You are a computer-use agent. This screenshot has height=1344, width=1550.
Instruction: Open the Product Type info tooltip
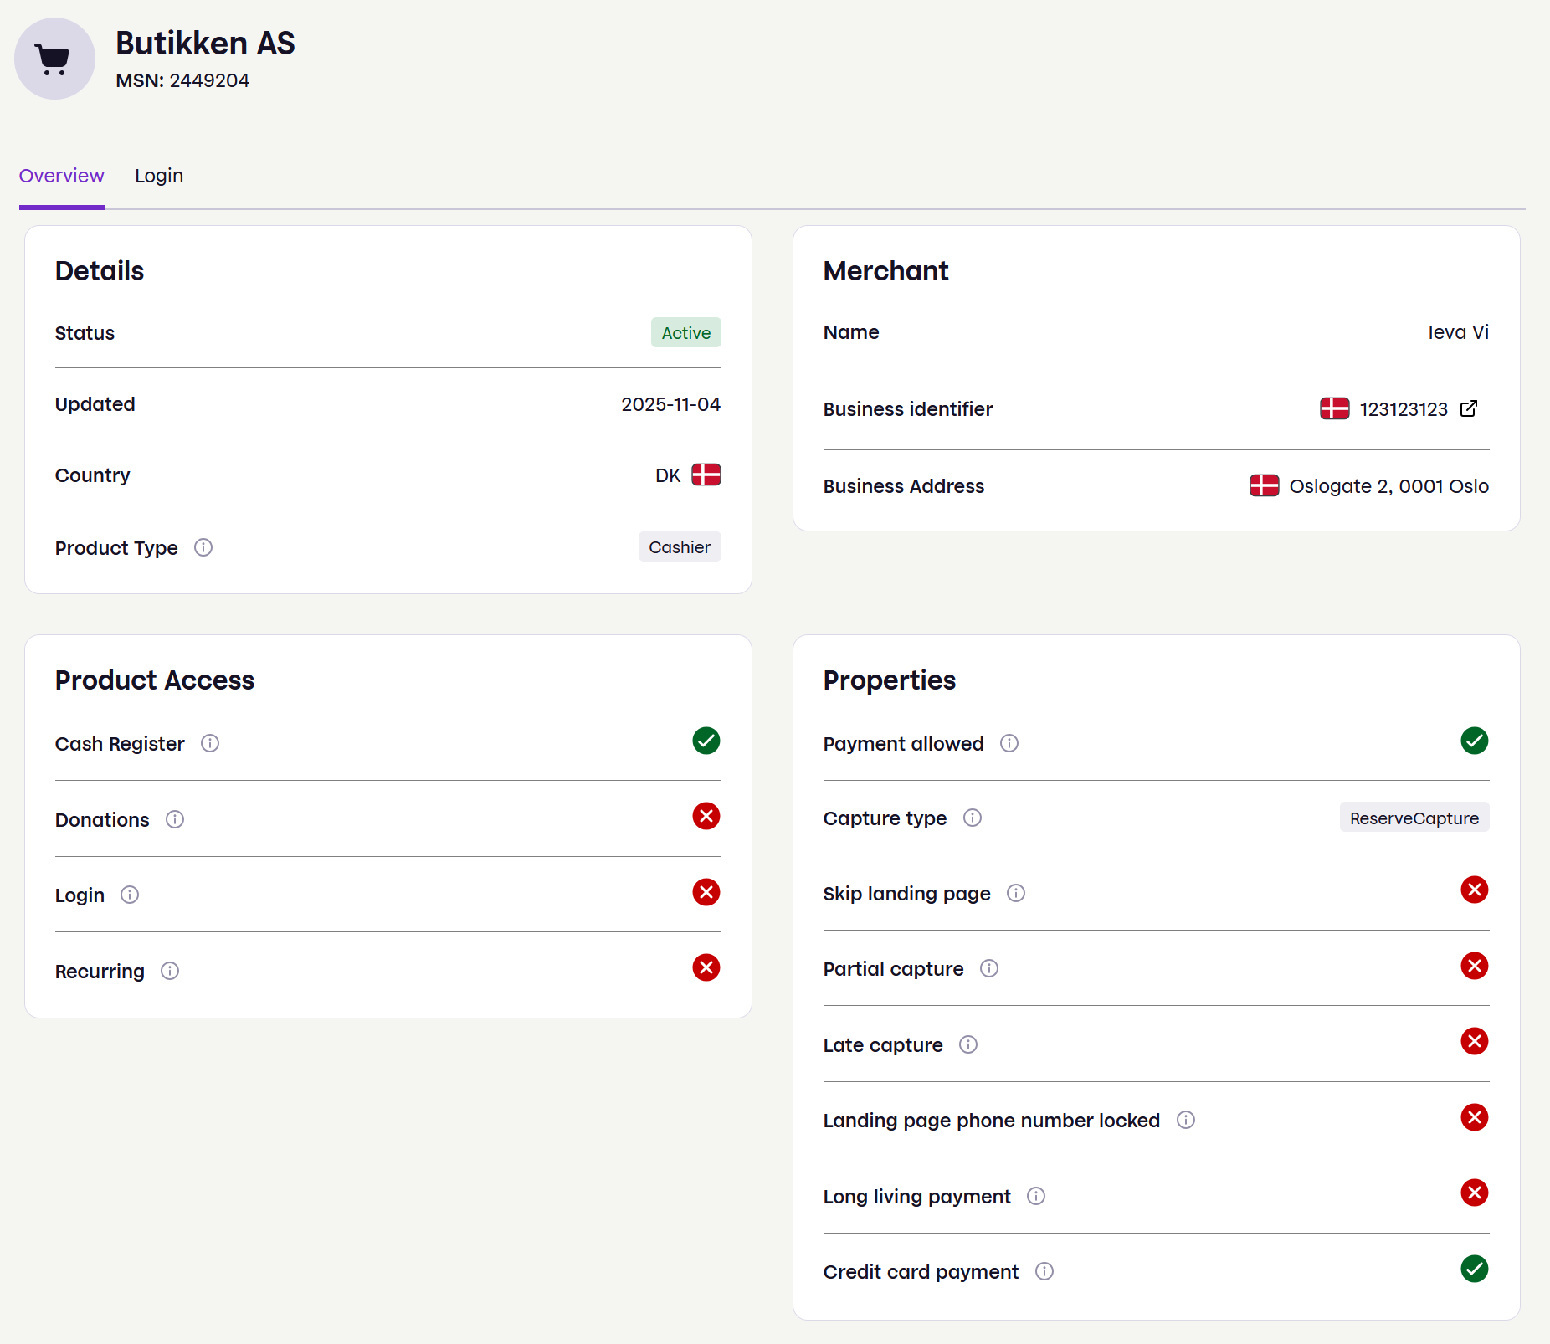203,548
